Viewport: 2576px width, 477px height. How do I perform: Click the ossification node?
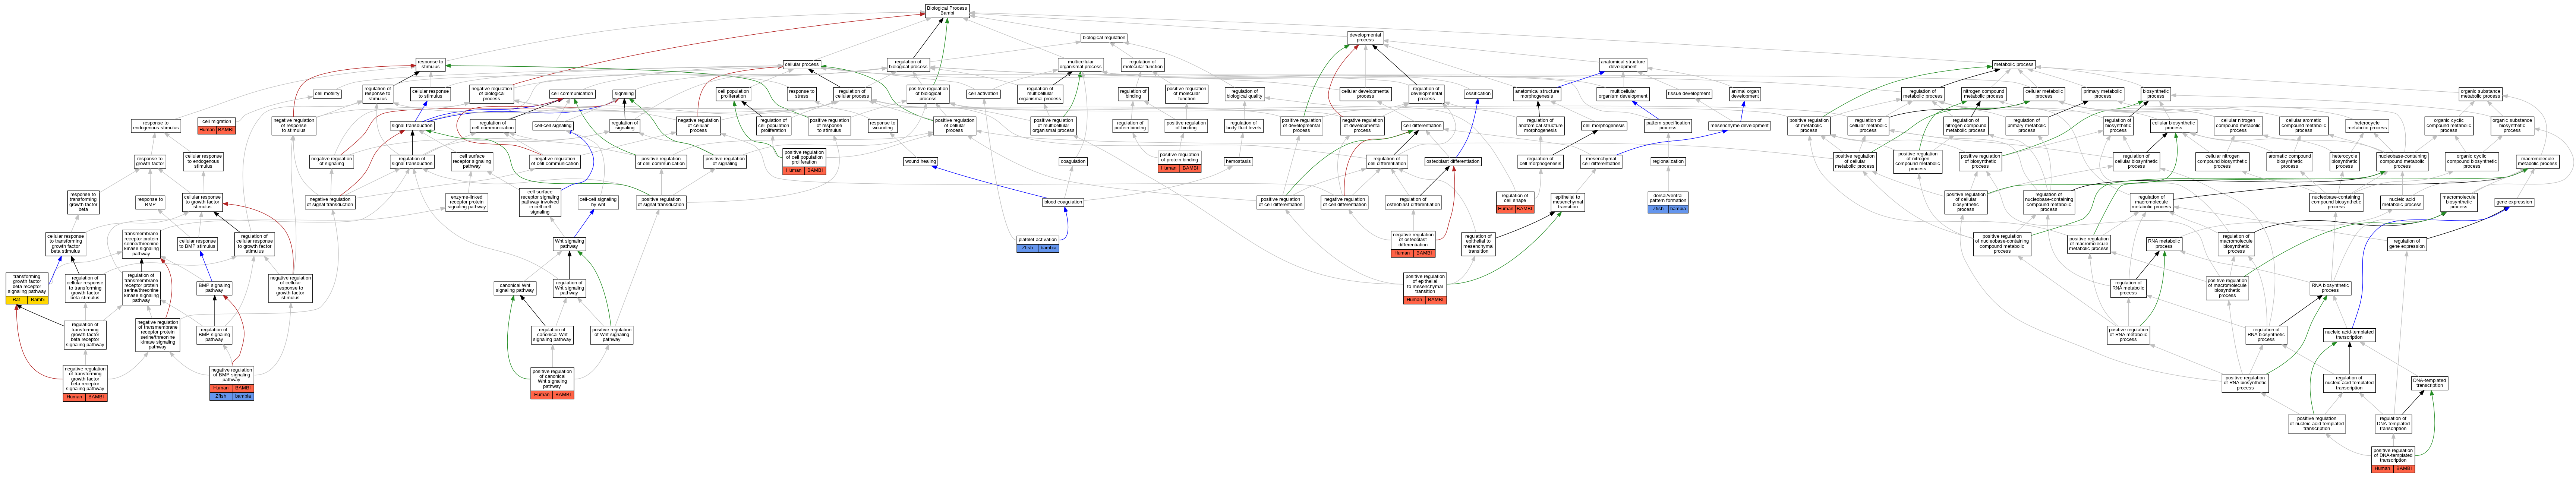1478,94
